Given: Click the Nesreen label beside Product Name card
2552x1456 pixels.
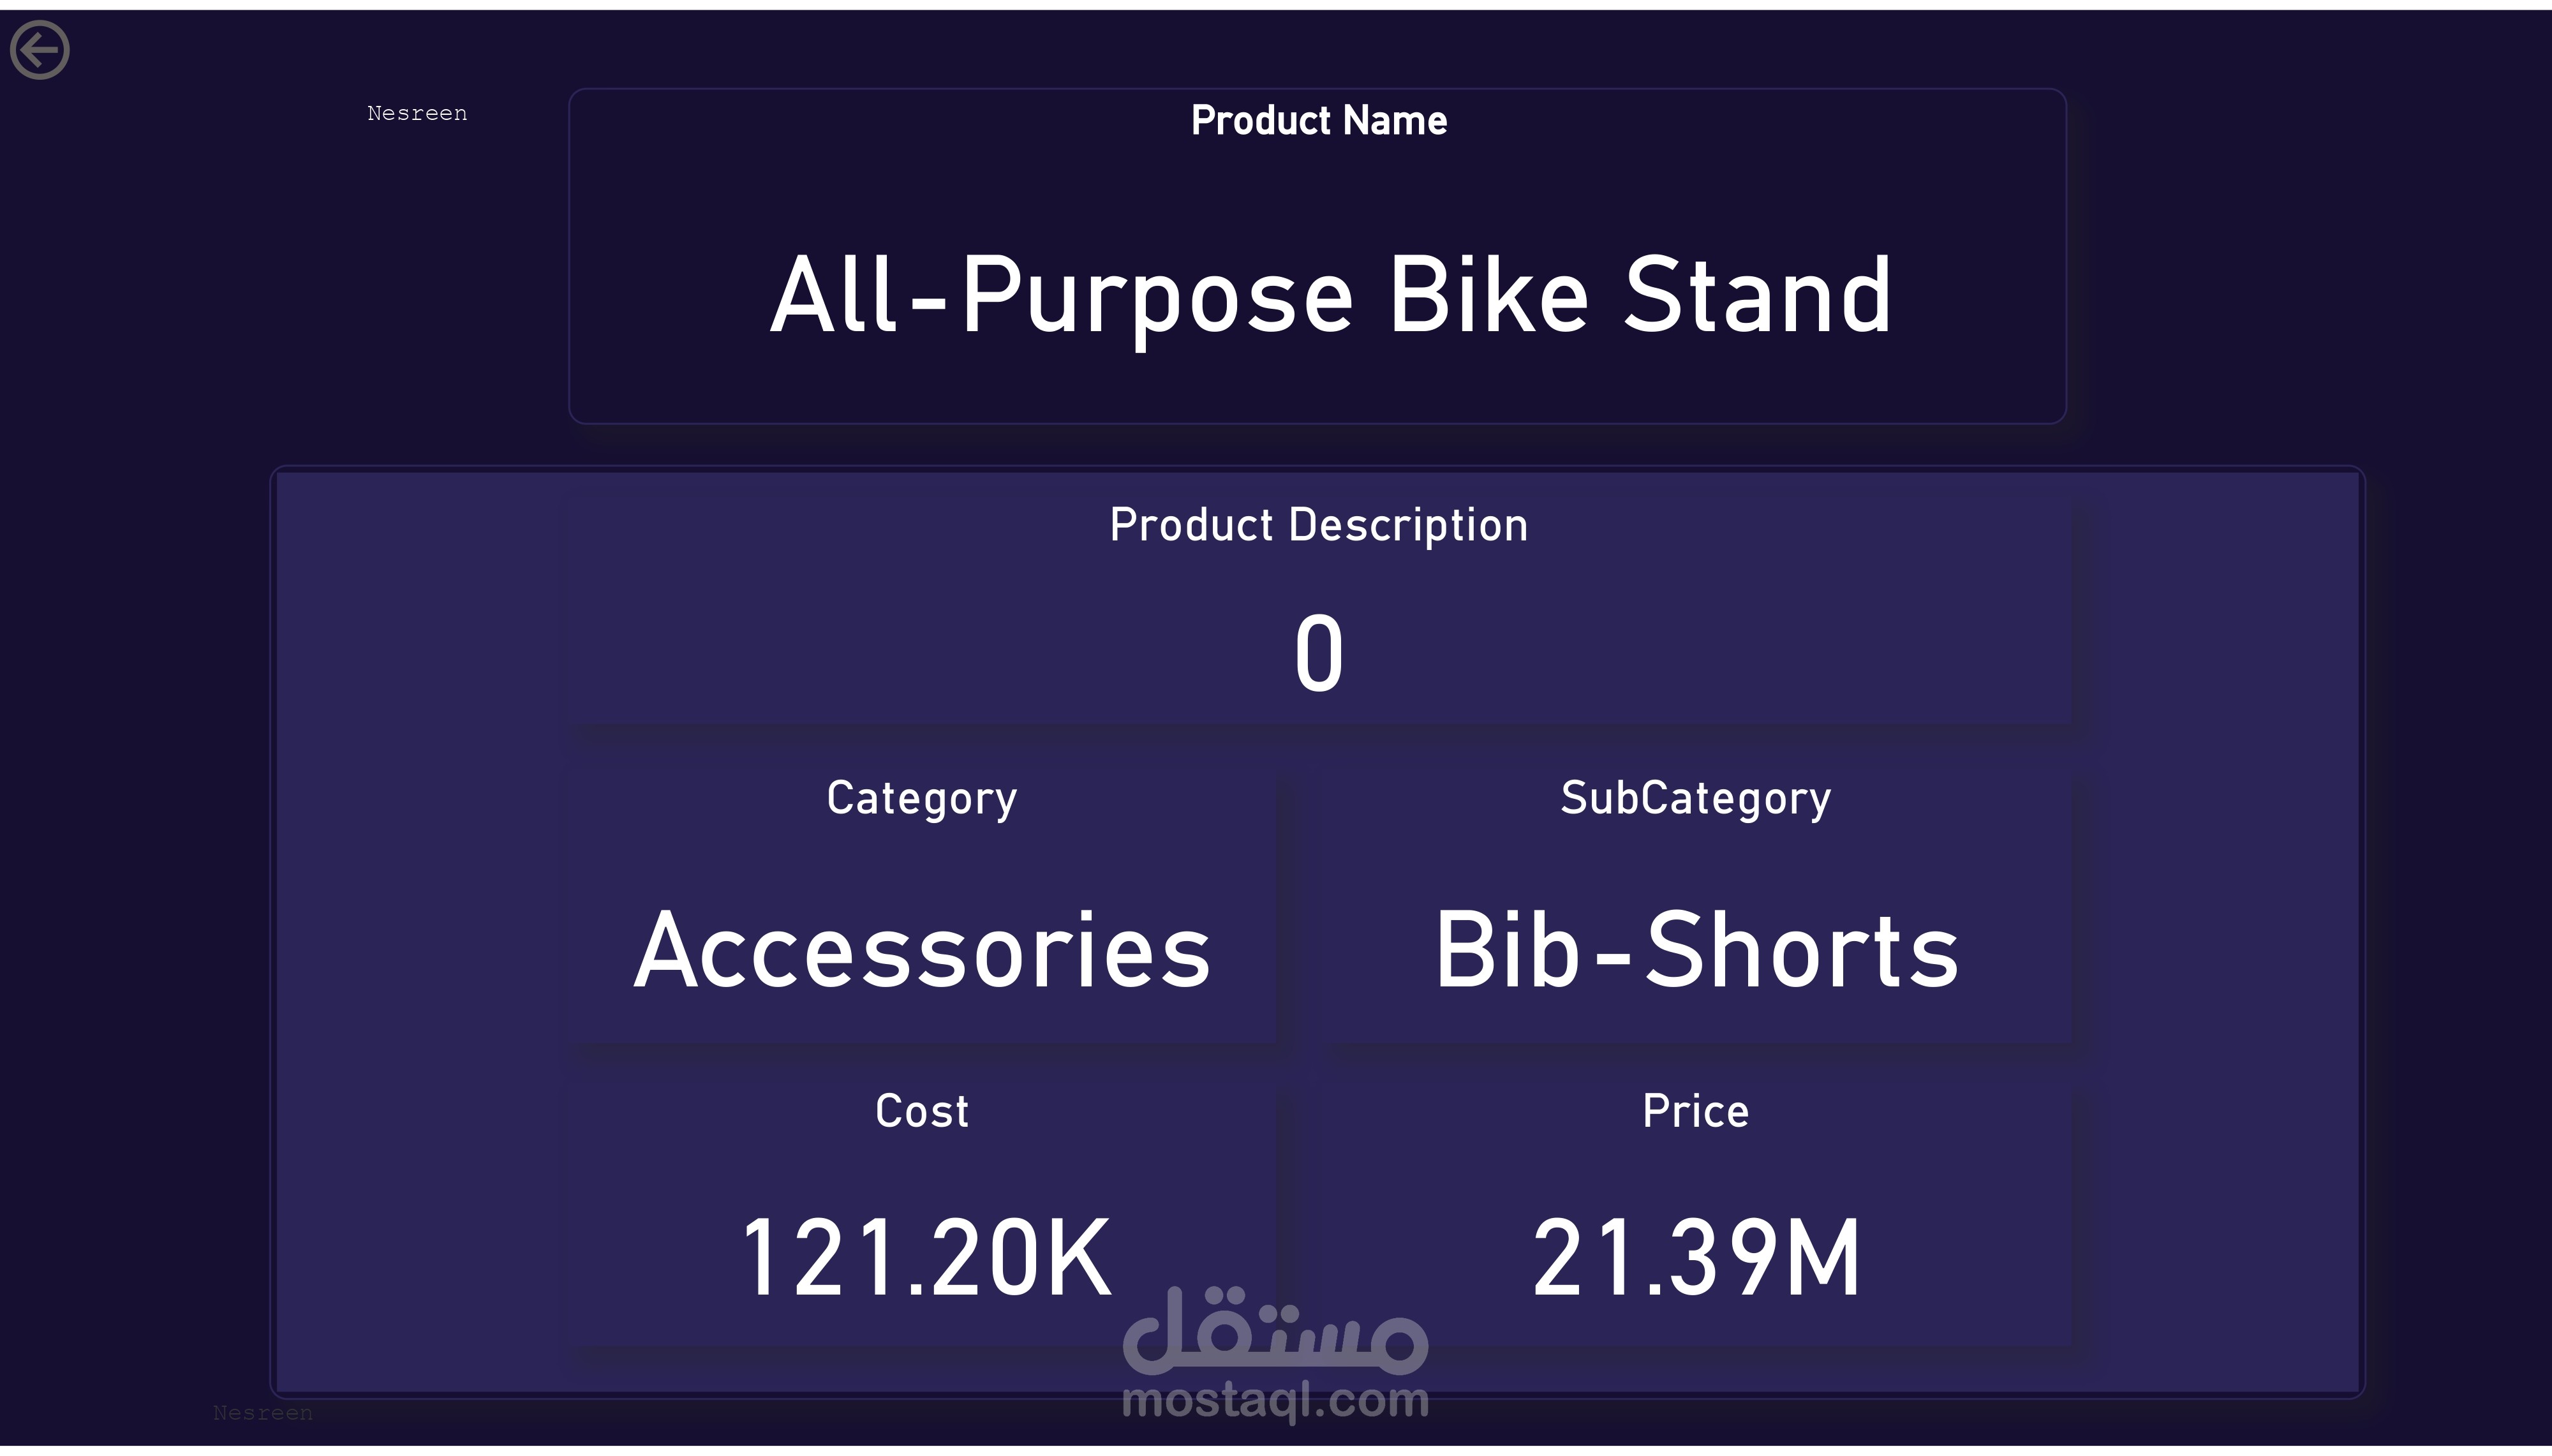Looking at the screenshot, I should [417, 114].
